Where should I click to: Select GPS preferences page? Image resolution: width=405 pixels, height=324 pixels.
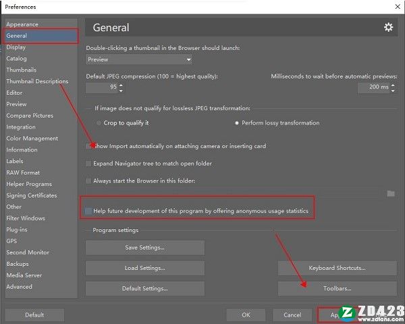(11, 241)
